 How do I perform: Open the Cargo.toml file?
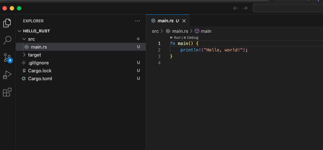[81, 79]
